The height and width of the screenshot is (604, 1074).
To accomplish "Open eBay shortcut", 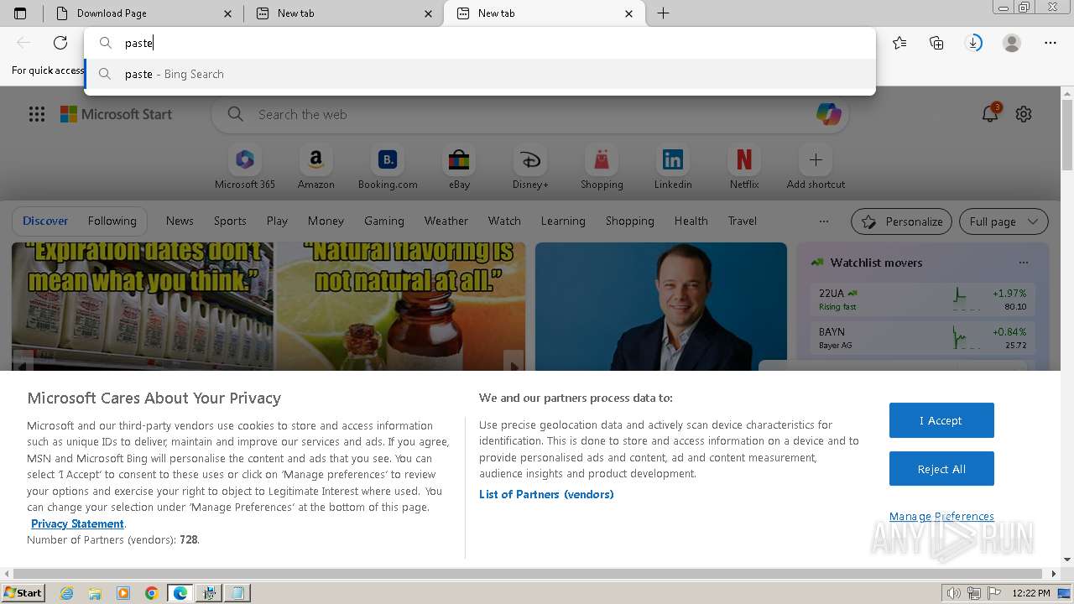I will point(459,168).
